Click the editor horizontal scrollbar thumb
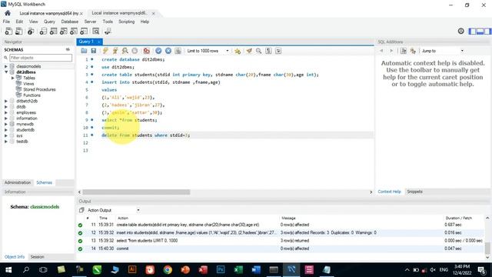This screenshot has width=492, height=277. click(x=136, y=192)
